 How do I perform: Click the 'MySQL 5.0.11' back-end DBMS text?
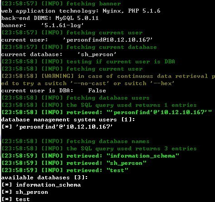pyautogui.click(x=77, y=18)
